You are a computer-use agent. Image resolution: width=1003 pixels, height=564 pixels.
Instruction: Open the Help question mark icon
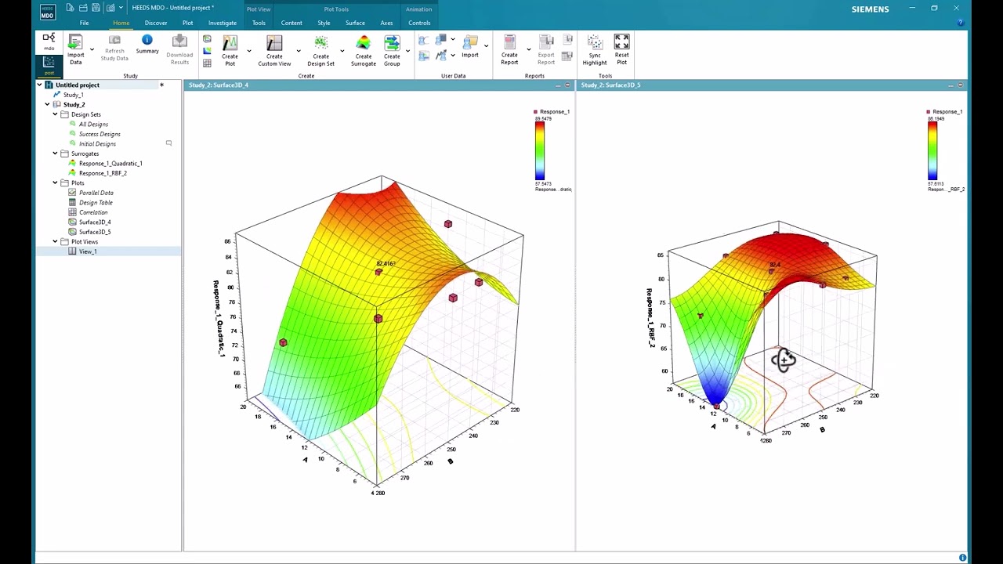coord(961,23)
